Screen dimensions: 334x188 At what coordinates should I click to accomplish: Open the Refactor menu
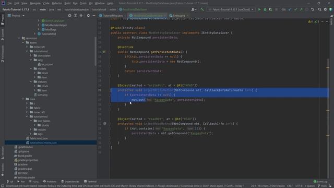57,4
